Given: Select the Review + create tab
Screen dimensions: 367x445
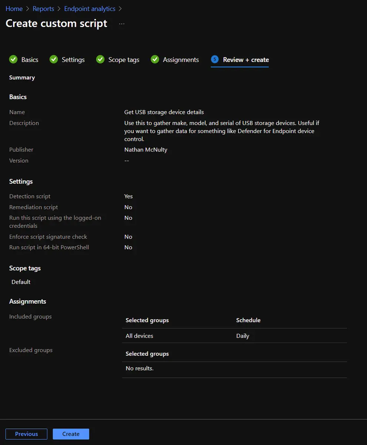Looking at the screenshot, I should coord(246,60).
